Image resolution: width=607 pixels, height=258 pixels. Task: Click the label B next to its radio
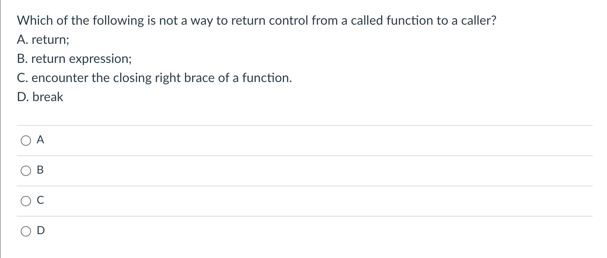[40, 170]
